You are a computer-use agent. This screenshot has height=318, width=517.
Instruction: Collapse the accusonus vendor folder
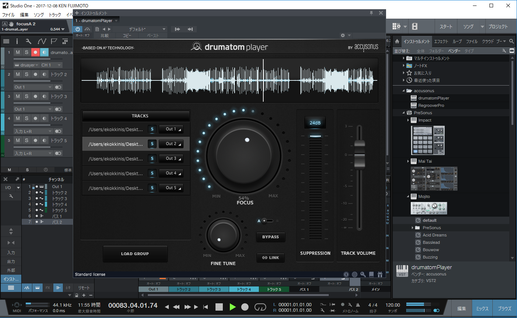click(x=403, y=91)
